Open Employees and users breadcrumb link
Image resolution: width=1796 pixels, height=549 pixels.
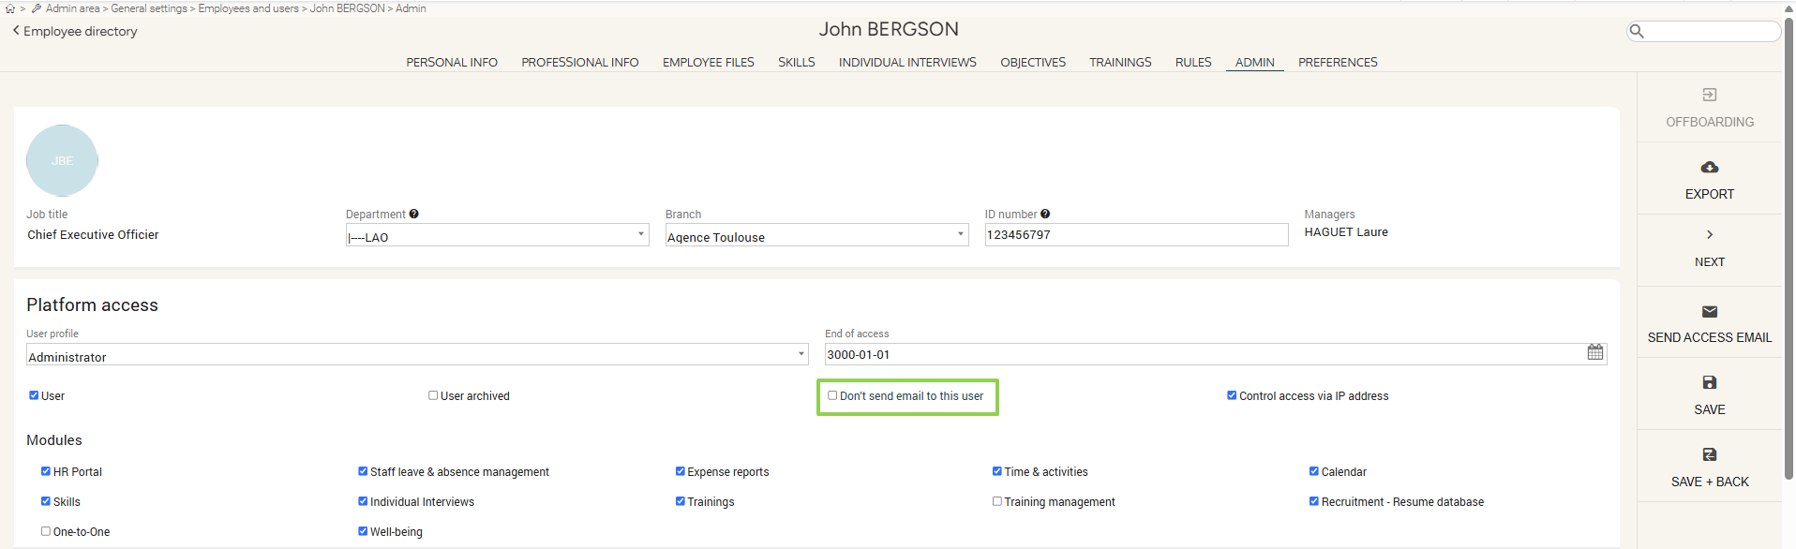coord(248,8)
